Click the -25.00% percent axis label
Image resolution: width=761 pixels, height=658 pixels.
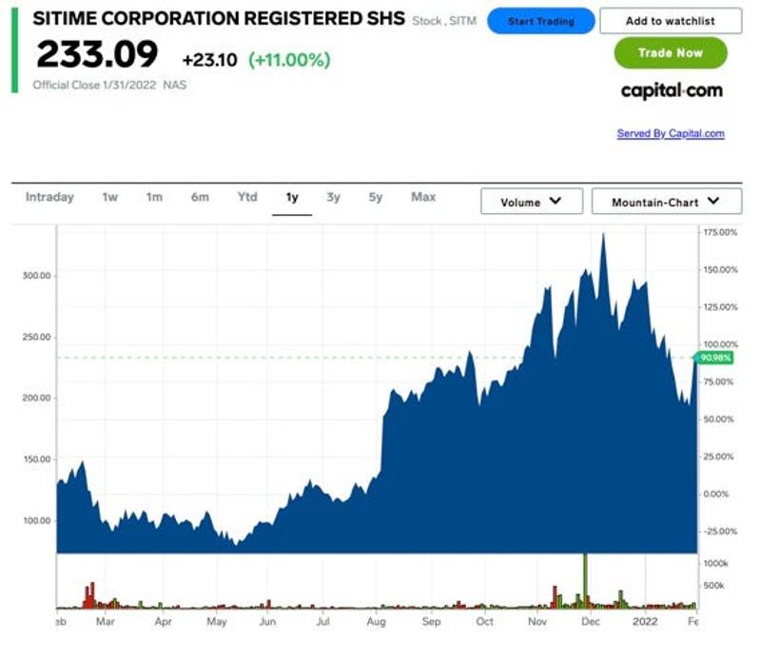coord(720,532)
